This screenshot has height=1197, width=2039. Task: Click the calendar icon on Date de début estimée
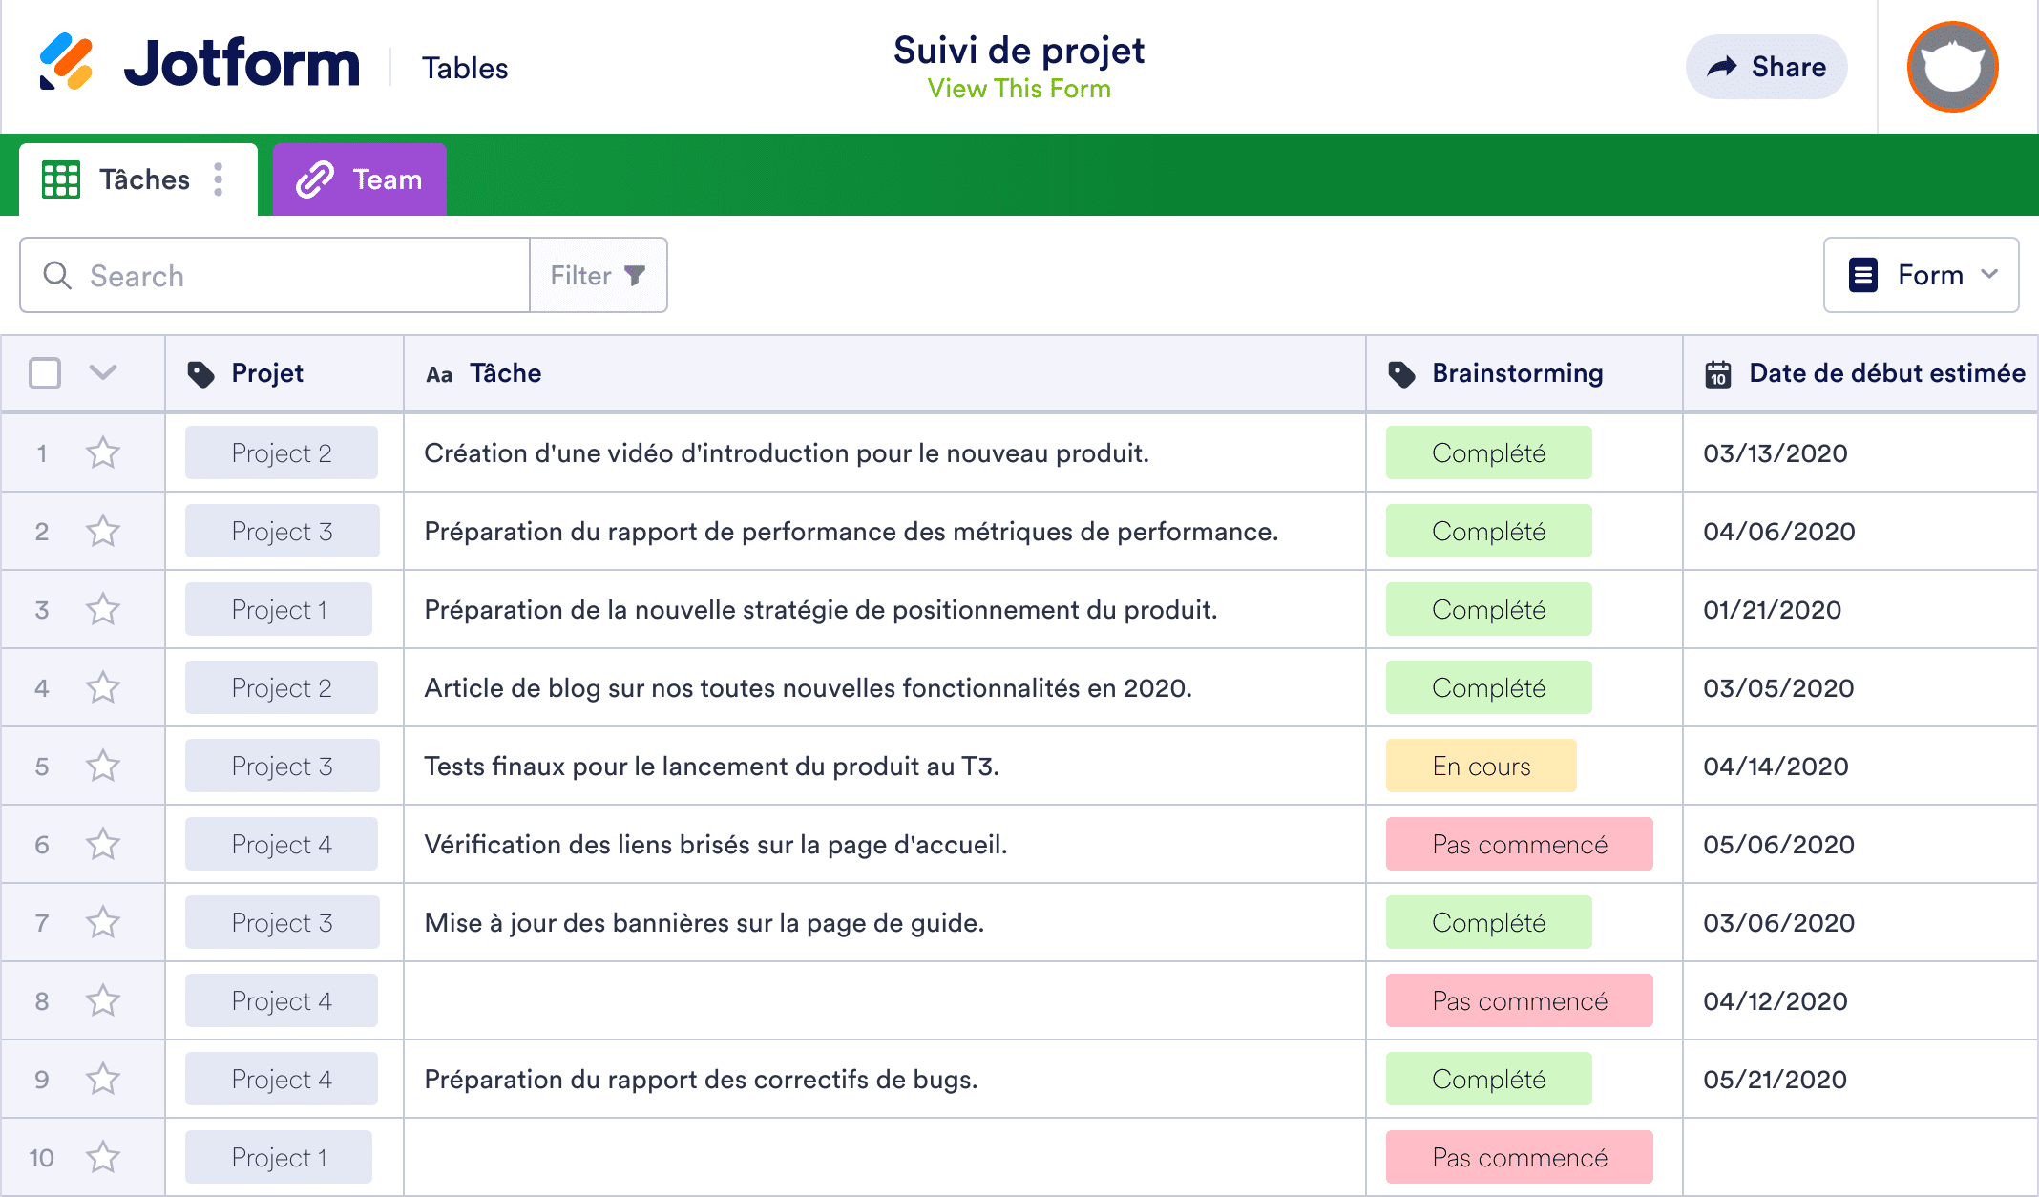point(1717,373)
